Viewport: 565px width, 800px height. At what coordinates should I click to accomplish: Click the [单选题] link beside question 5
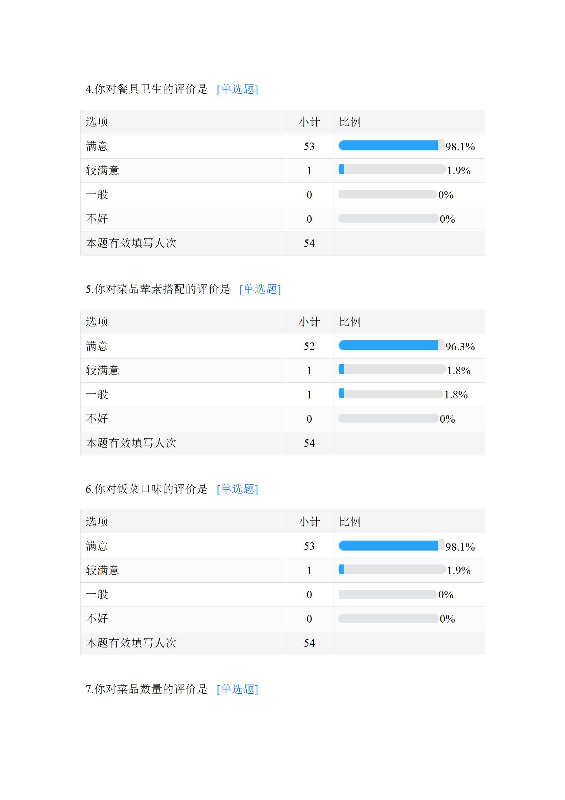[260, 289]
